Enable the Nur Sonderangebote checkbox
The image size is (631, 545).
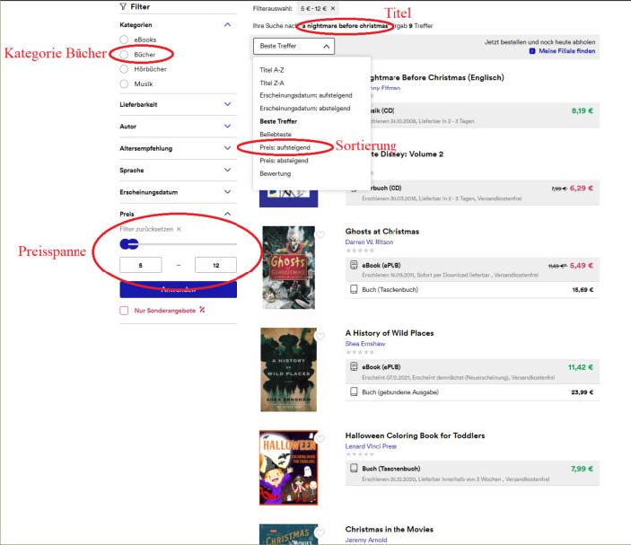click(125, 311)
